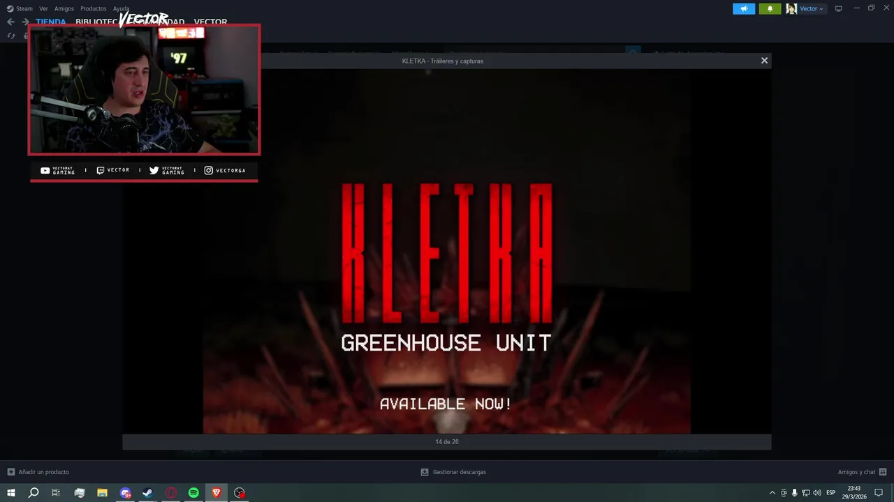Open the purple chat app with notification badge
The image size is (894, 502).
(x=125, y=493)
